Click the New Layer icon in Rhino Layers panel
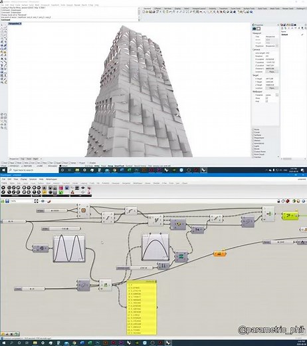Screen dimensions: 307x346 tap(282, 28)
